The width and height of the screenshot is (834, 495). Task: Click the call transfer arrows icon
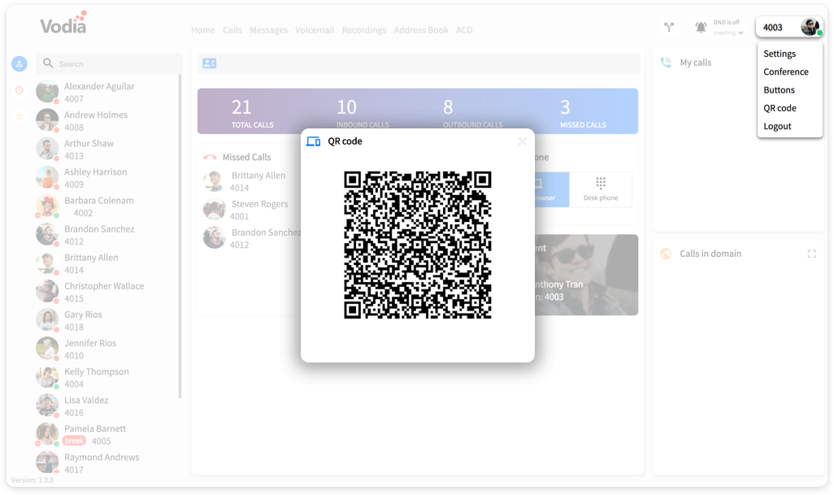pyautogui.click(x=669, y=27)
